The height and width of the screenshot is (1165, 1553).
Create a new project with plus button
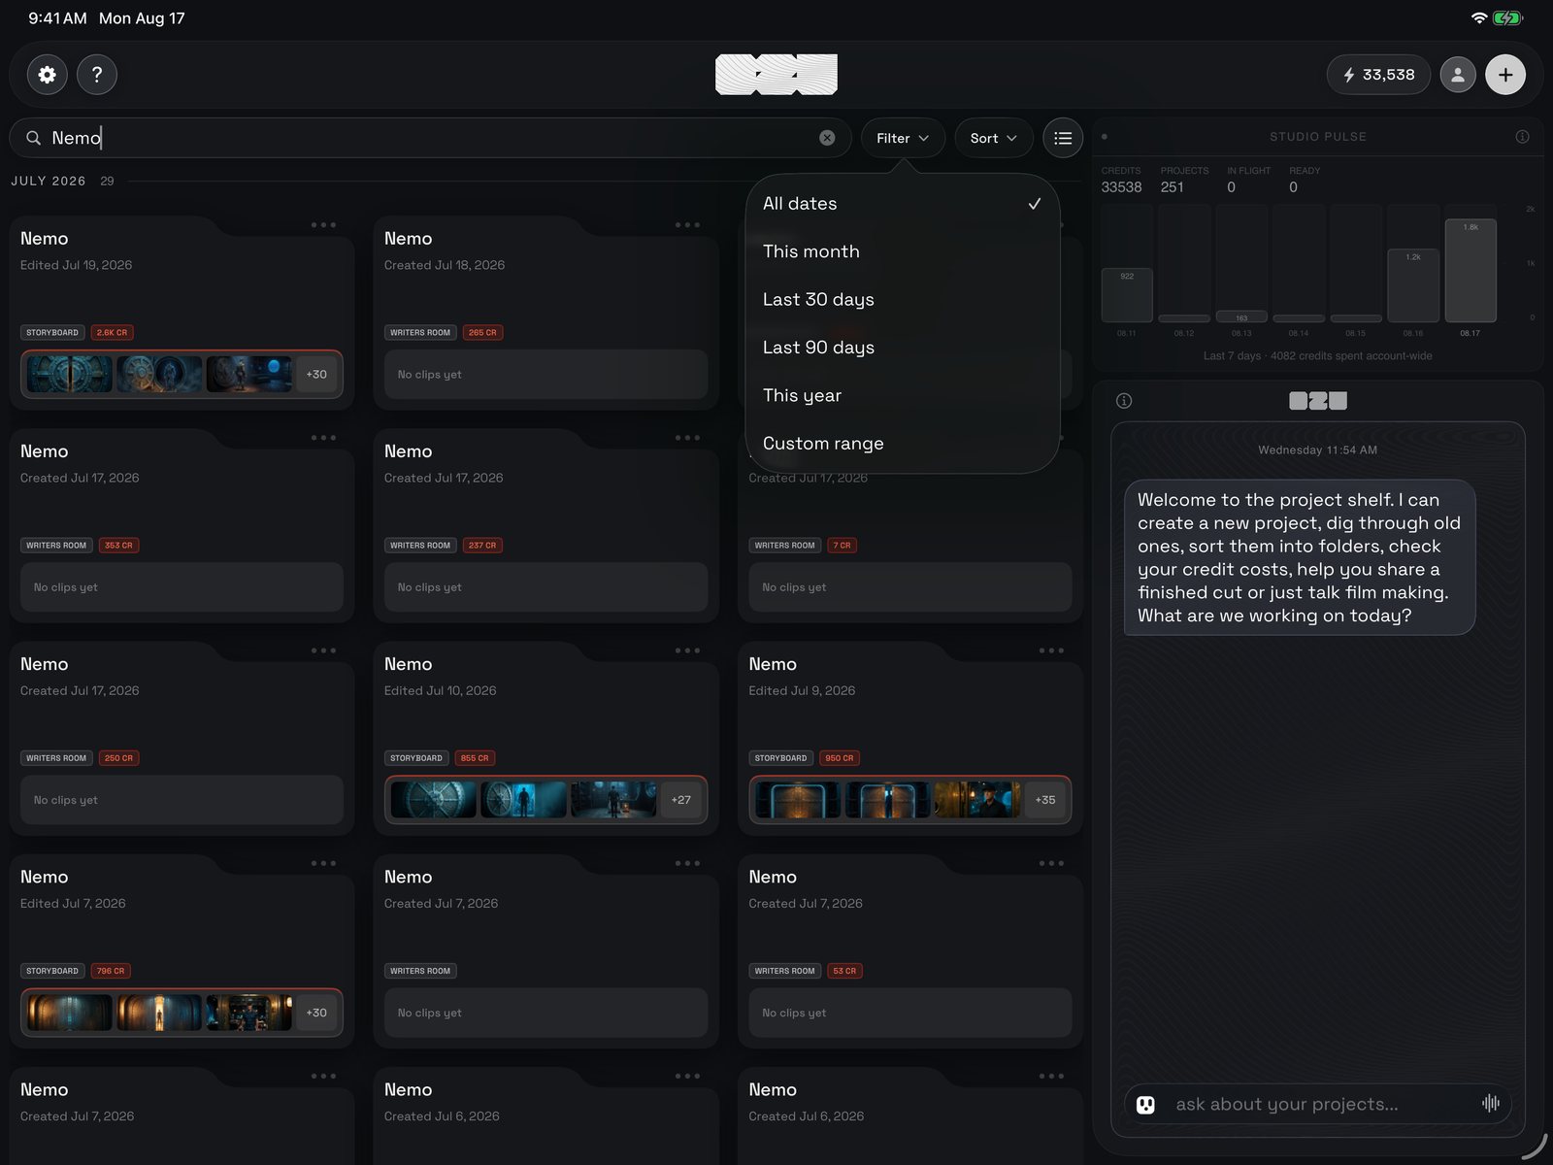1505,75
